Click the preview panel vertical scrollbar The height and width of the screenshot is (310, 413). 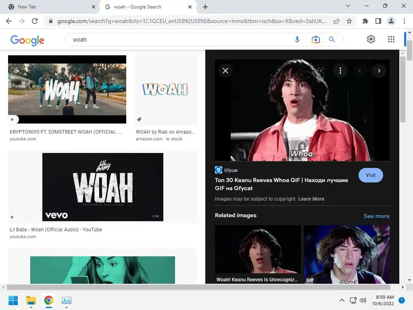point(403,90)
